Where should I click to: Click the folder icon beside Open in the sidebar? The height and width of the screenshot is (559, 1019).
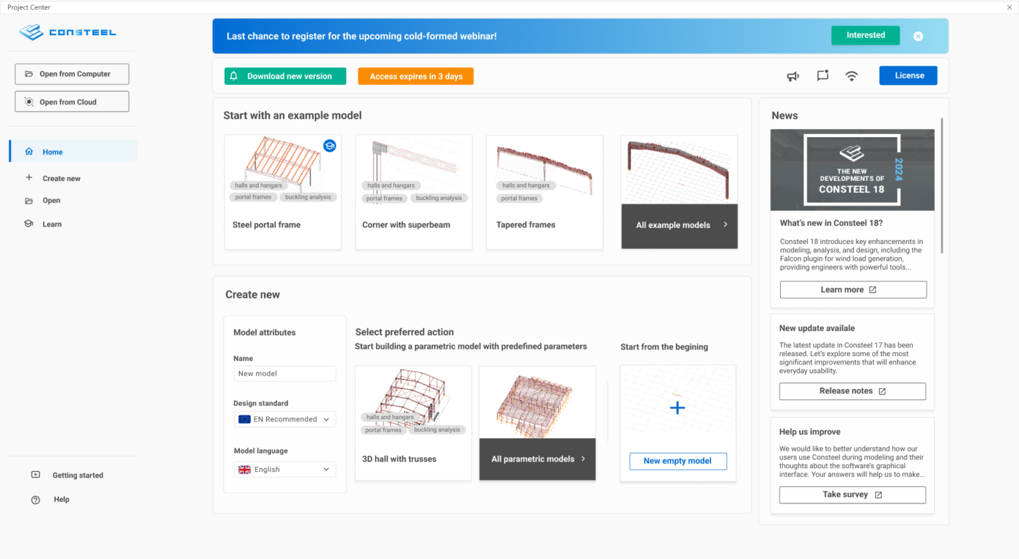[x=29, y=200]
